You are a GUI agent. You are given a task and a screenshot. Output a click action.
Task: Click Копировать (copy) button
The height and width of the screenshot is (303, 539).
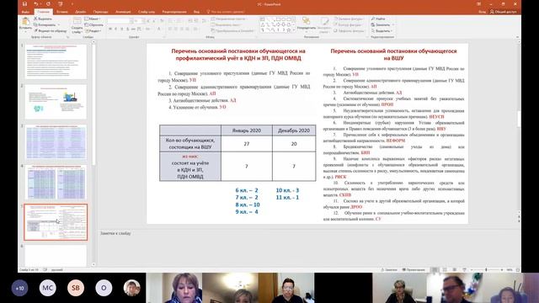pos(45,24)
